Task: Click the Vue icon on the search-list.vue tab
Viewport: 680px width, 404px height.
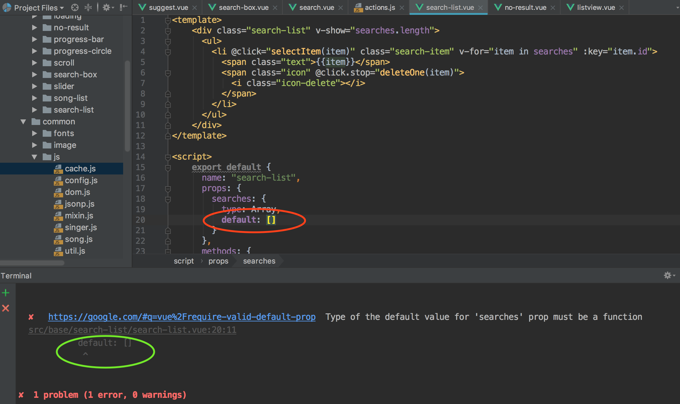Action: [x=419, y=7]
